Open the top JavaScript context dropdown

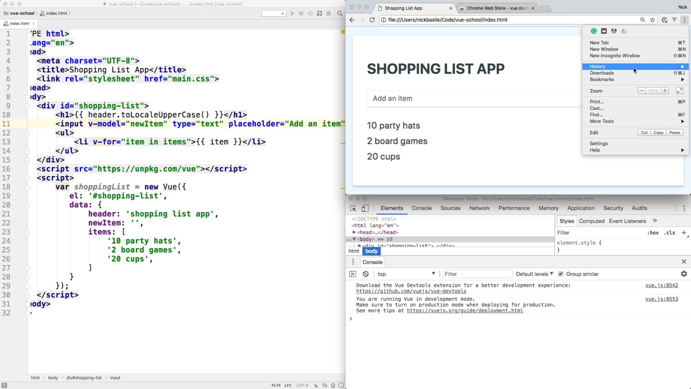click(x=406, y=274)
